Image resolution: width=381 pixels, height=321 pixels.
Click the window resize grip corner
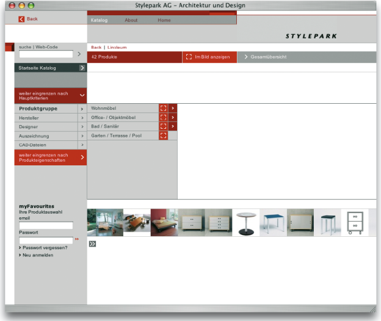click(373, 309)
